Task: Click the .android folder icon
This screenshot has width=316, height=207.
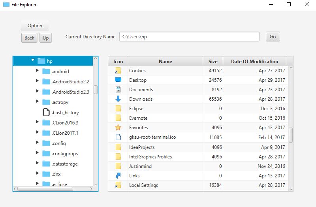Action: click(x=46, y=72)
